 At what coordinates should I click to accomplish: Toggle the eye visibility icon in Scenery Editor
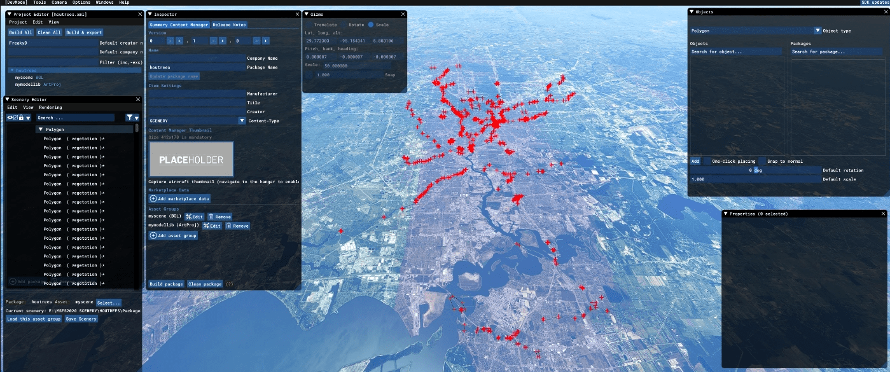click(10, 118)
